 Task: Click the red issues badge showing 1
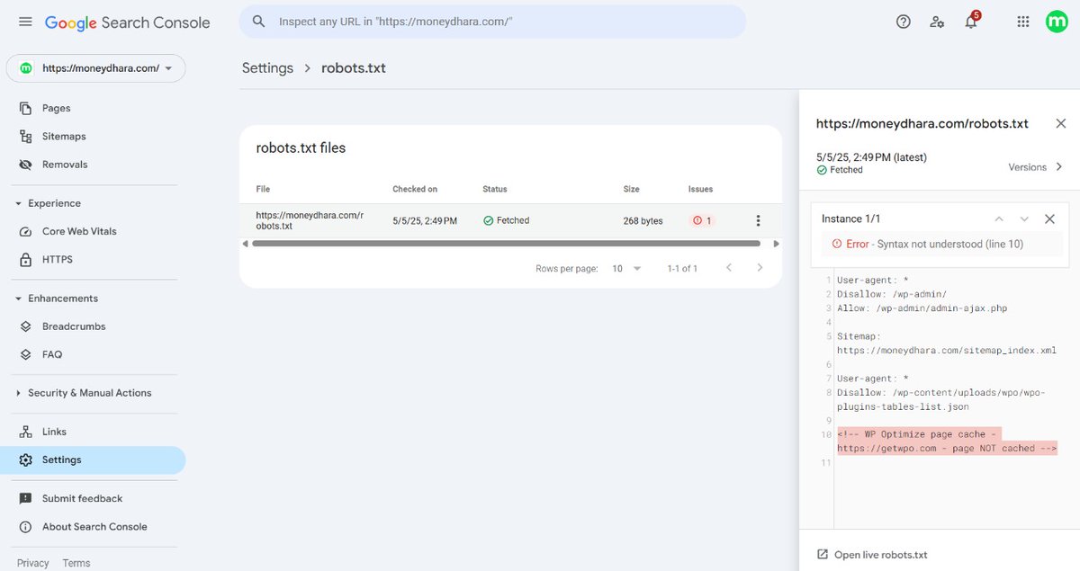tap(702, 221)
